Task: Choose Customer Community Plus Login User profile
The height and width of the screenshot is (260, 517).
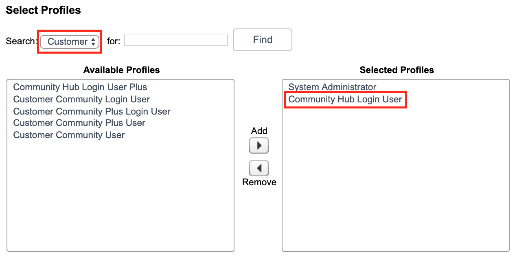Action: click(92, 111)
